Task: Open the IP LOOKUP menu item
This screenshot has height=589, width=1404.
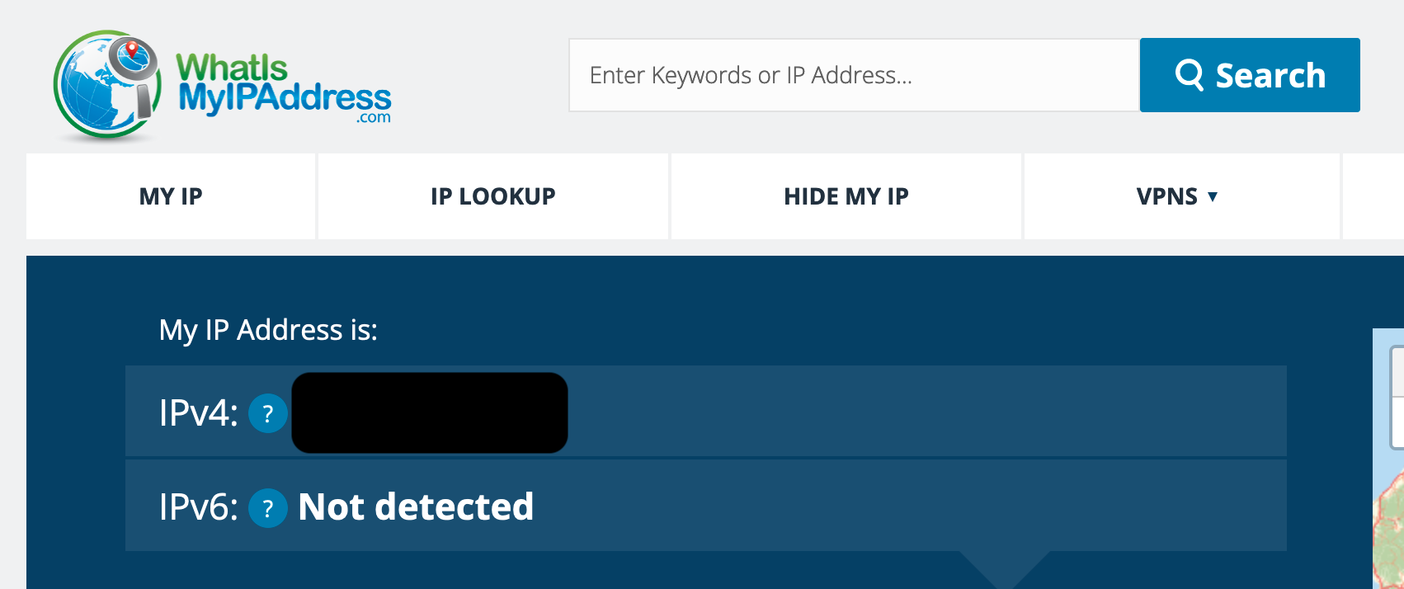Action: click(x=492, y=196)
